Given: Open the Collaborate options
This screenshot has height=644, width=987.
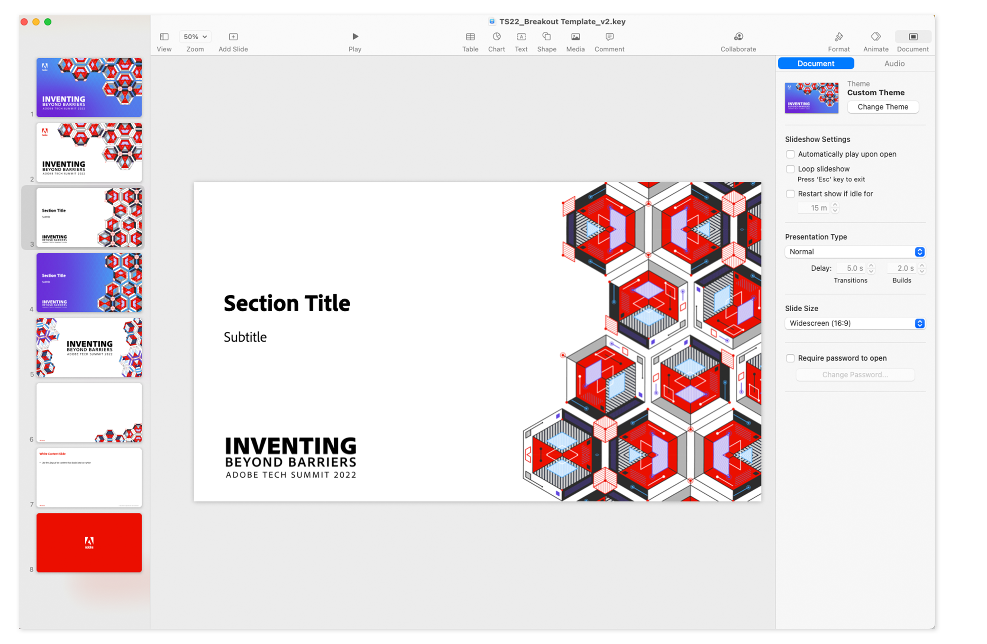Looking at the screenshot, I should click(x=738, y=37).
